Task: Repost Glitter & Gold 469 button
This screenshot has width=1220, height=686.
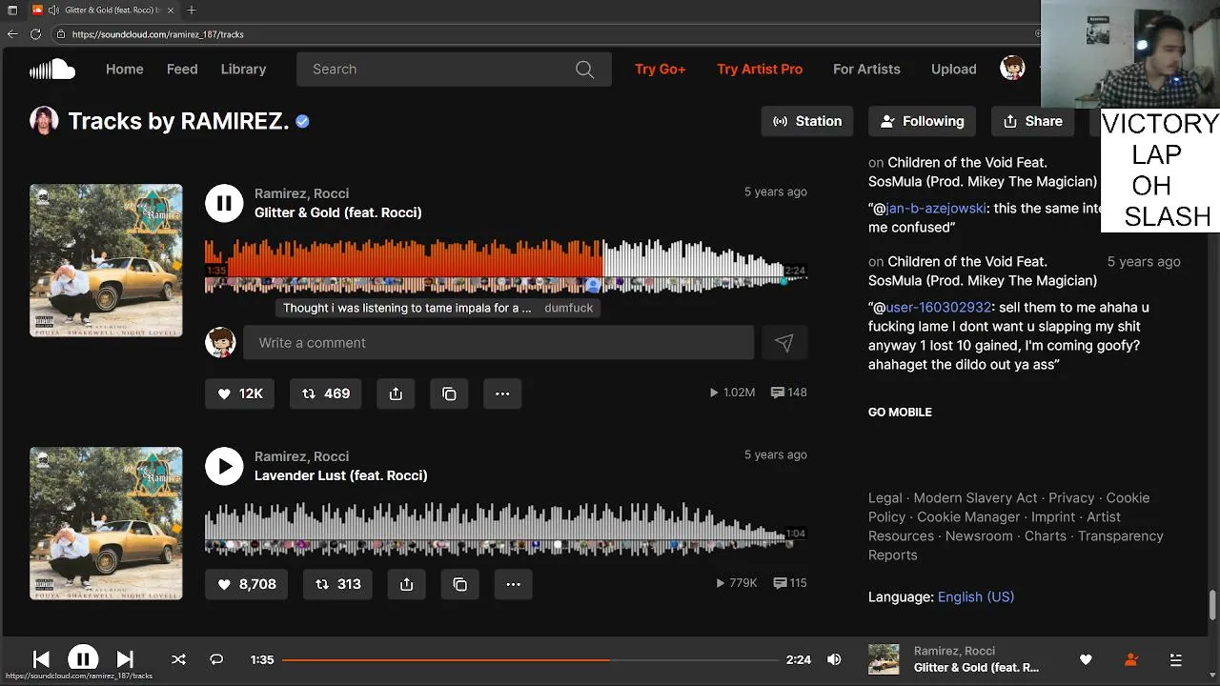Action: point(326,393)
